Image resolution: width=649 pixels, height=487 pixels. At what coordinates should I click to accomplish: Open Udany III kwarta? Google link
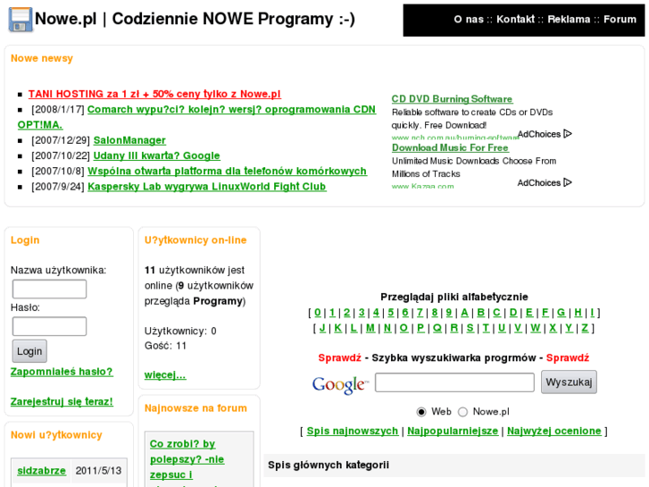click(156, 155)
